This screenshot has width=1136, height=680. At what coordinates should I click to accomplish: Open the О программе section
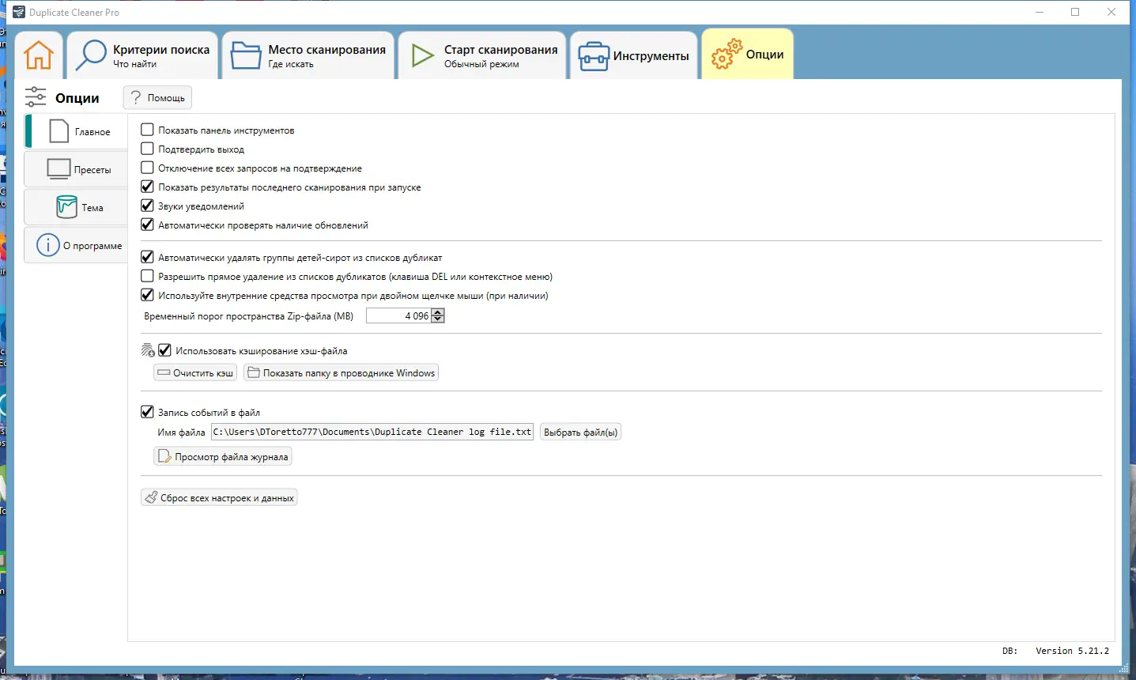[x=77, y=245]
